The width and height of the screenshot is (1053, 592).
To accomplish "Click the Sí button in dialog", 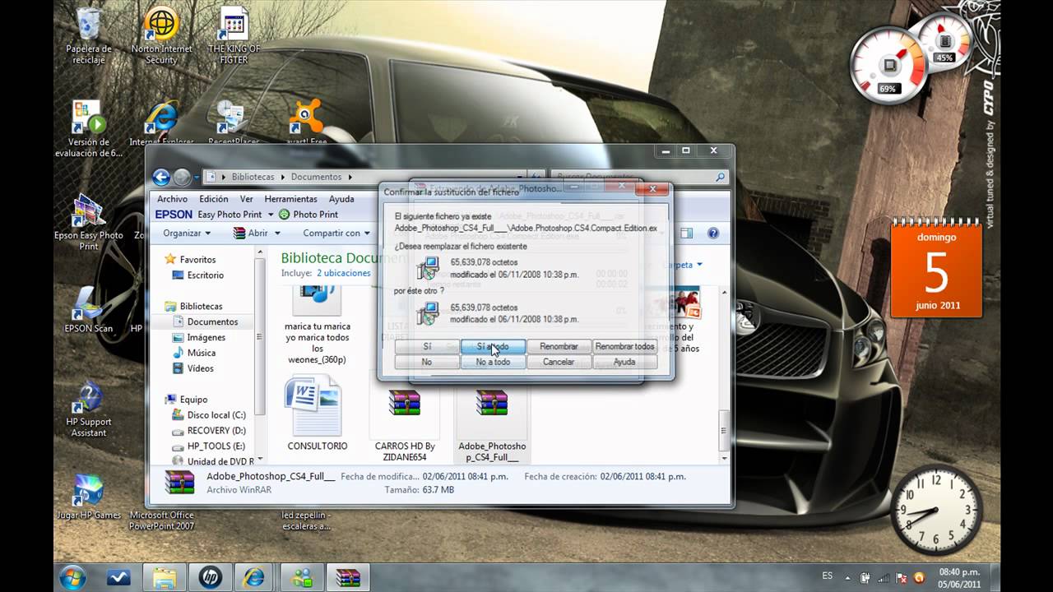I will coord(427,346).
